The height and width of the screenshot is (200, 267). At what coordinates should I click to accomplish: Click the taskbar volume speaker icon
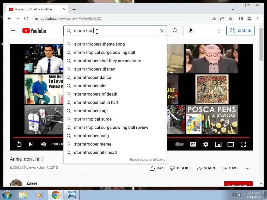click(x=240, y=195)
